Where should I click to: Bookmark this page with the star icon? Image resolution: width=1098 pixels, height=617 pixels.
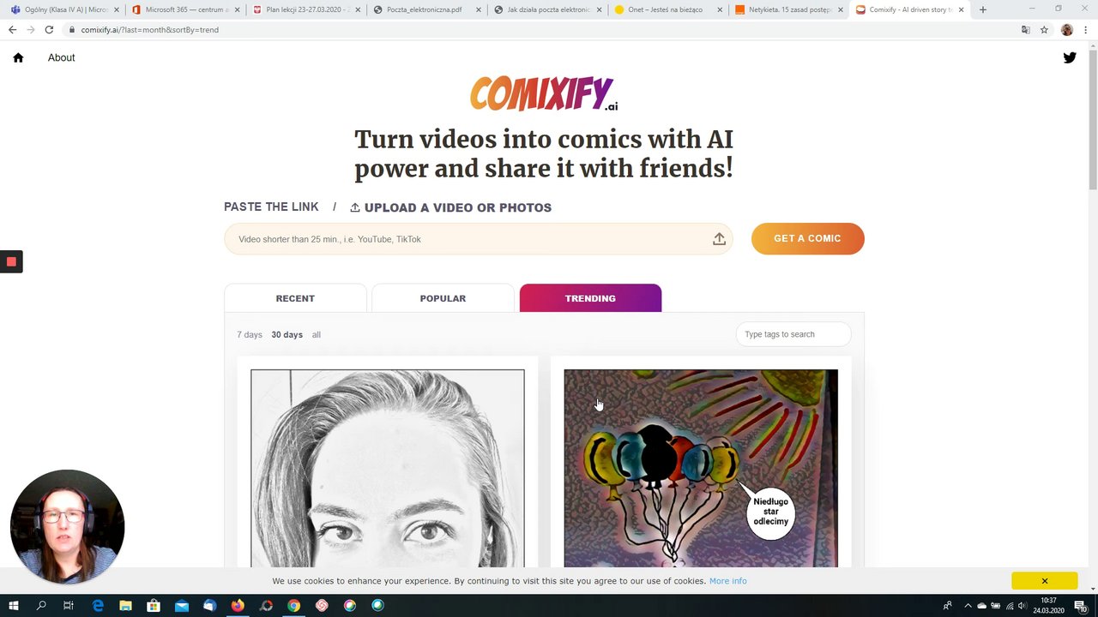pyautogui.click(x=1044, y=29)
